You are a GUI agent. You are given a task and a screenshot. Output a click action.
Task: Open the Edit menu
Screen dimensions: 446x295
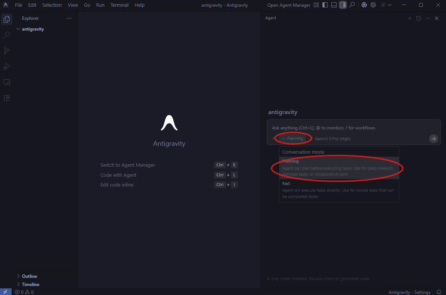pos(32,5)
